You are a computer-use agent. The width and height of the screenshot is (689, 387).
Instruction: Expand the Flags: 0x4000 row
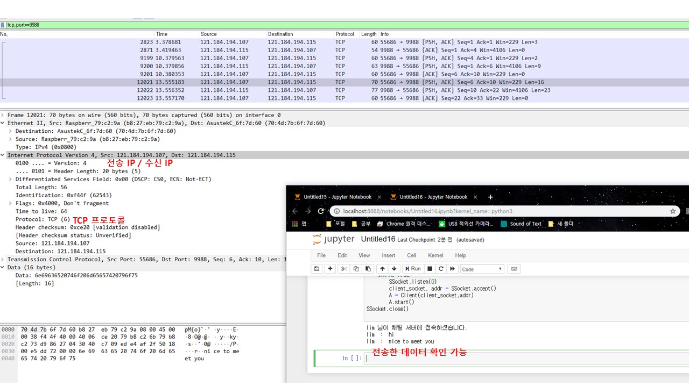[x=11, y=203]
